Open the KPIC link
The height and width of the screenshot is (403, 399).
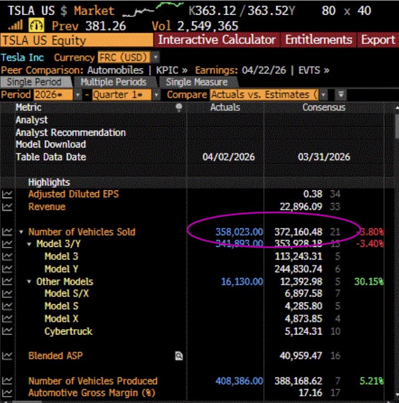(172, 70)
